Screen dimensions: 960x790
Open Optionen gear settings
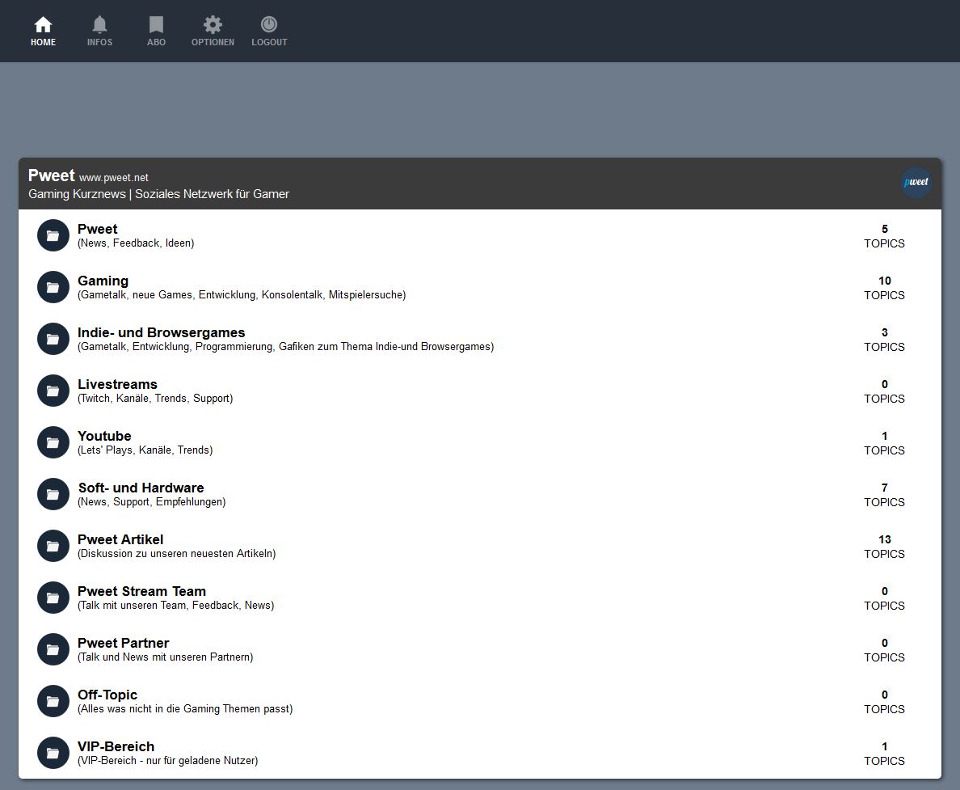(x=213, y=25)
